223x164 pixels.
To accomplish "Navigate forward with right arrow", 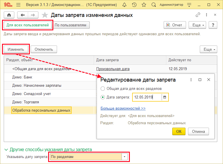I will coord(33,15).
